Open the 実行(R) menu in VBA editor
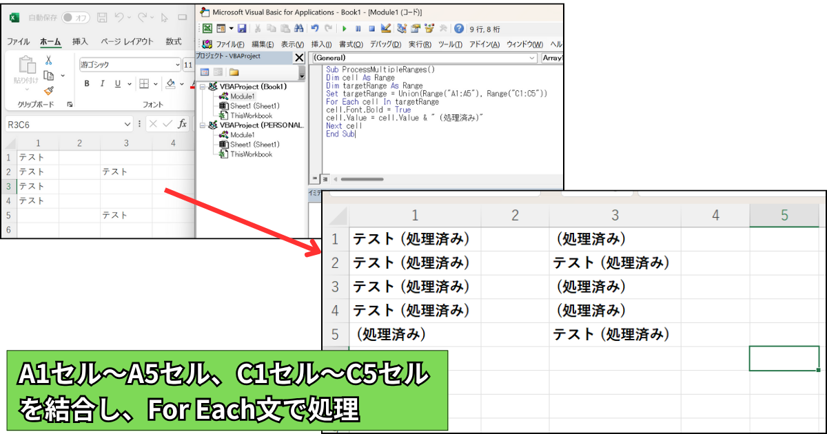 pyautogui.click(x=420, y=45)
